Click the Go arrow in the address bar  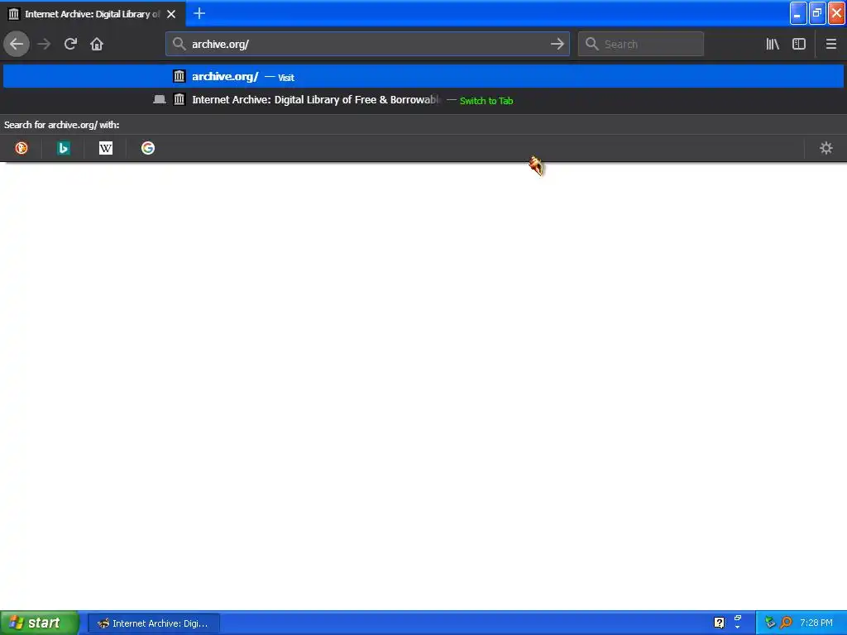(x=557, y=44)
